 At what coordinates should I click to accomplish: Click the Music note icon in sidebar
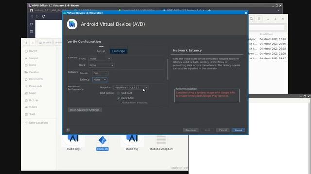click(26, 93)
